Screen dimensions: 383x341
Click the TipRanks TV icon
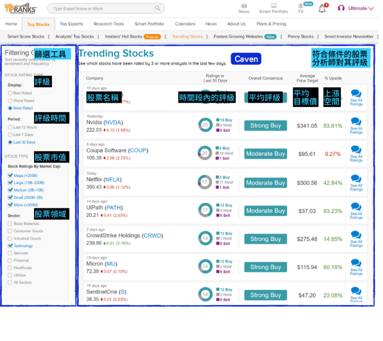point(301,6)
